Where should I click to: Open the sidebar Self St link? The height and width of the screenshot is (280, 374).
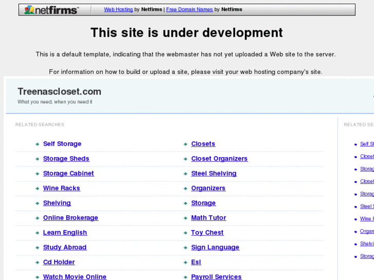pyautogui.click(x=367, y=144)
